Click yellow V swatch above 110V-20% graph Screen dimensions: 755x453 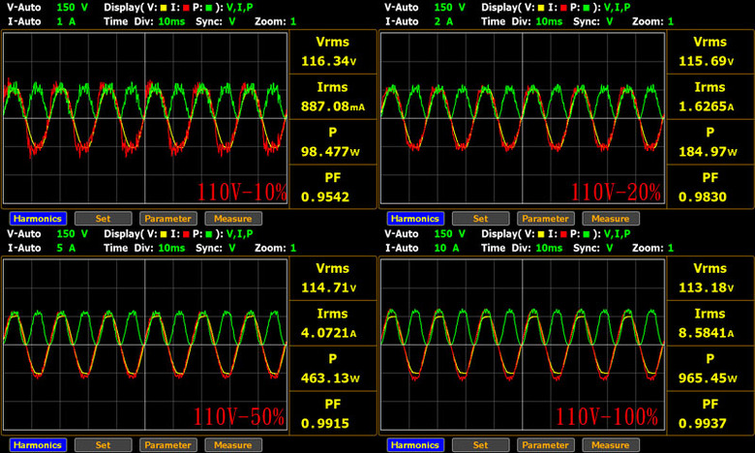point(541,8)
